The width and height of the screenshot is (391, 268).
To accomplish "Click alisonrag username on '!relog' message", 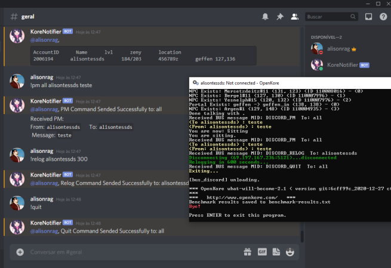I will [x=42, y=151].
